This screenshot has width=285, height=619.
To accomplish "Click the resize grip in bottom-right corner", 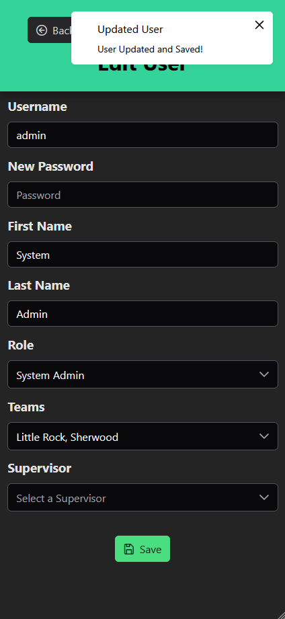I will pyautogui.click(x=280, y=614).
